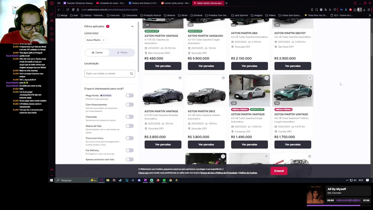Switch to Leowo Reddit tab

pyautogui.click(x=176, y=3)
